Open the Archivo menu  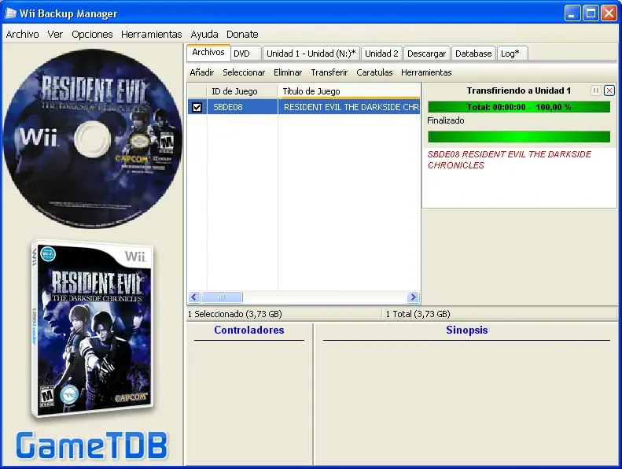22,35
